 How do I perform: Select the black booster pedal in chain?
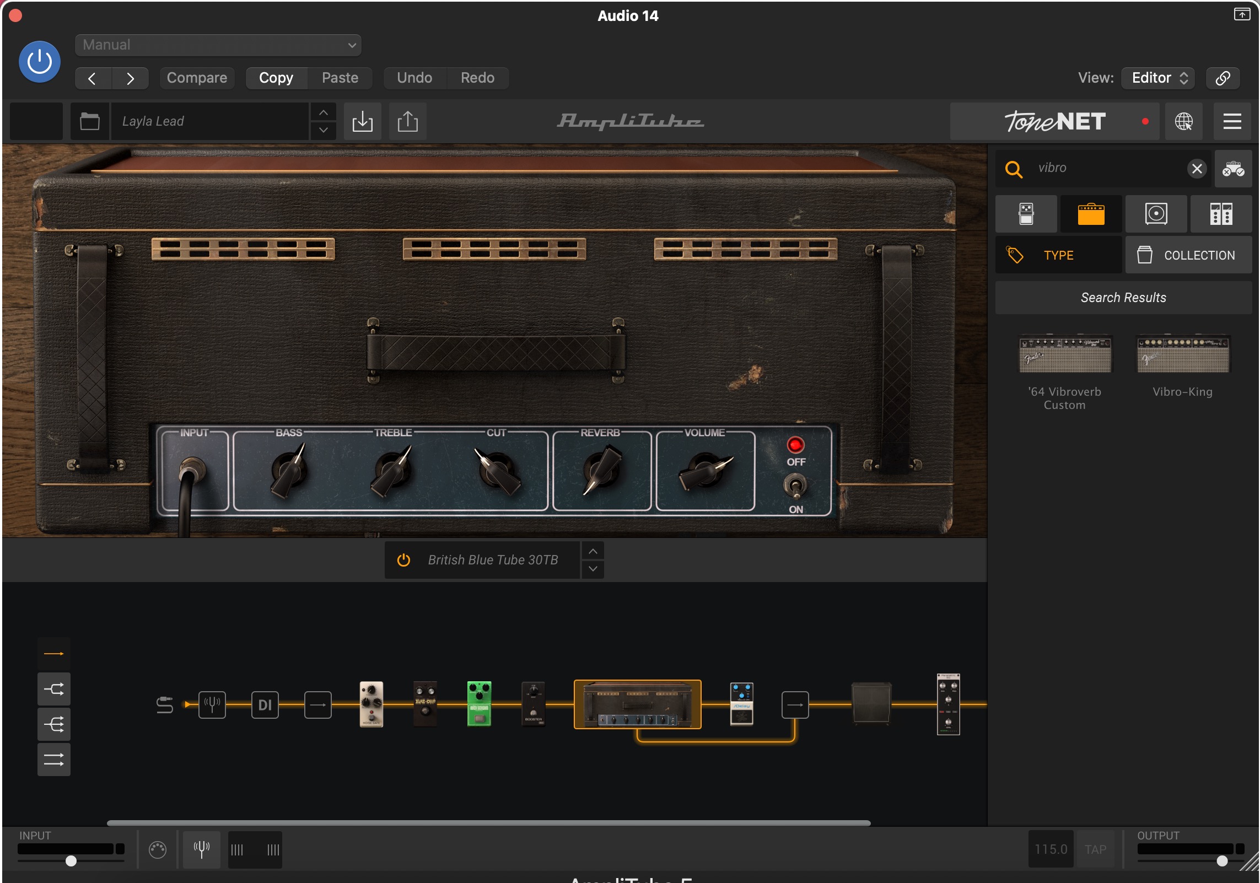coord(533,704)
